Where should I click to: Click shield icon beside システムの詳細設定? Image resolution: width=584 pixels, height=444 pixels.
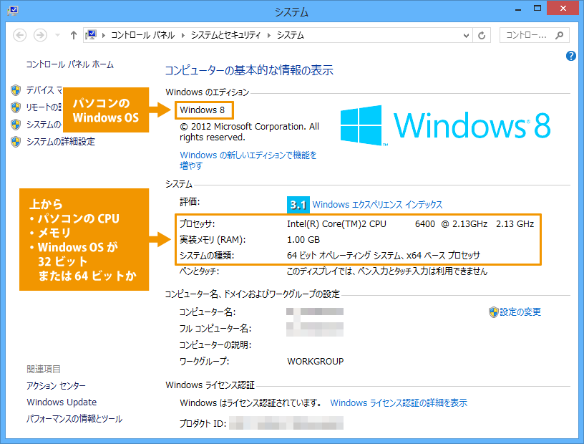(x=16, y=142)
